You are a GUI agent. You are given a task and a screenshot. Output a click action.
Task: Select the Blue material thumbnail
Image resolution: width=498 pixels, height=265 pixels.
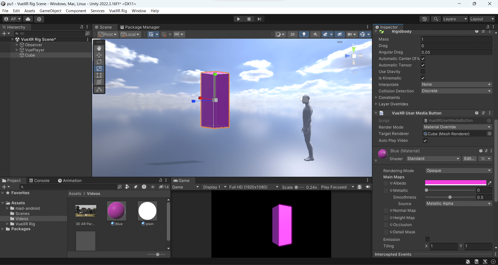[116, 211]
